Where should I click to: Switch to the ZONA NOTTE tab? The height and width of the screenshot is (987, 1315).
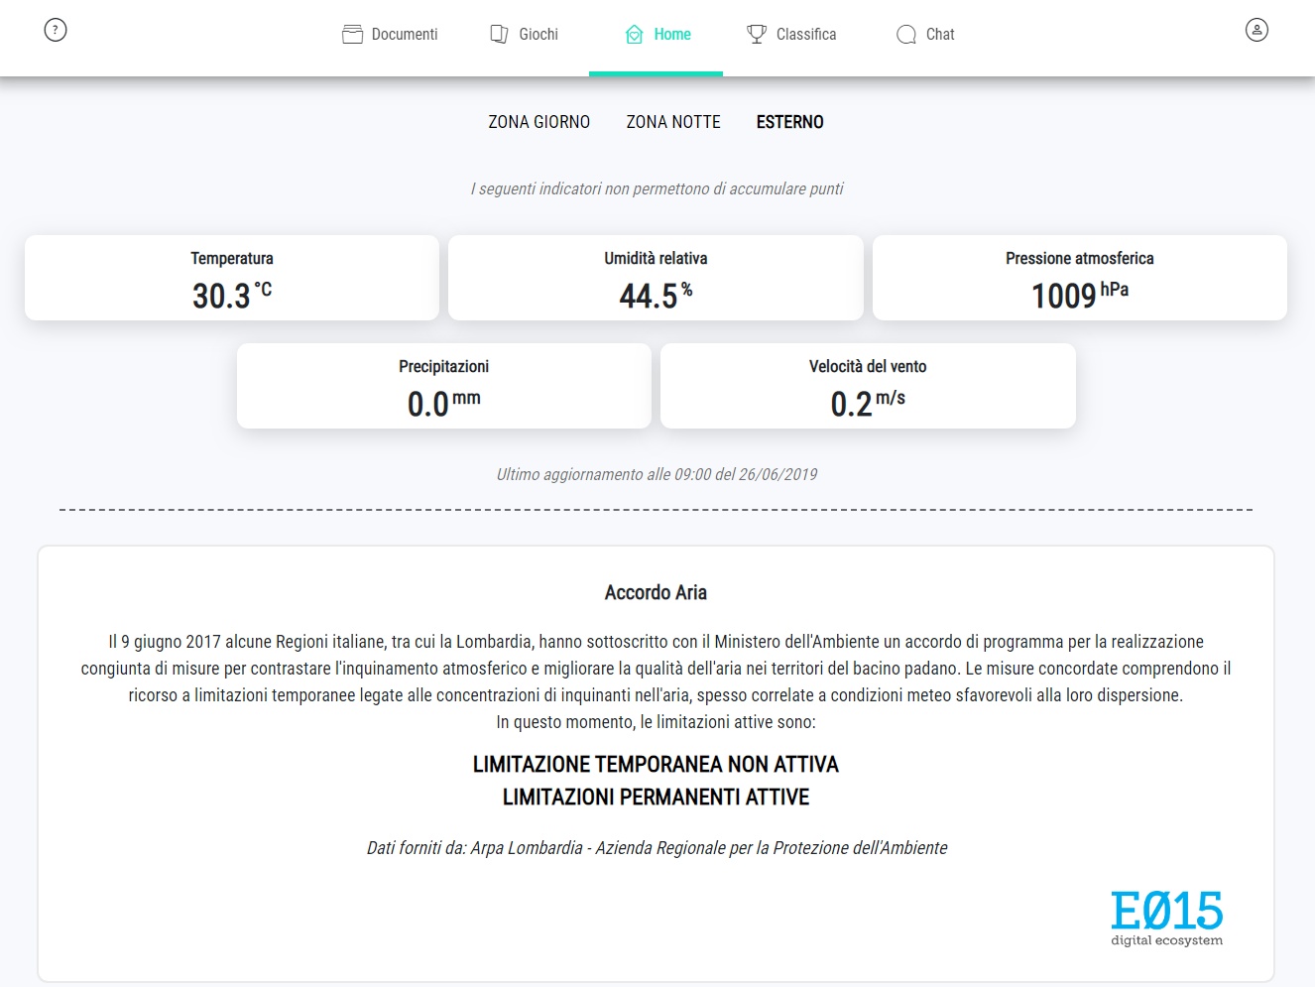673,122
